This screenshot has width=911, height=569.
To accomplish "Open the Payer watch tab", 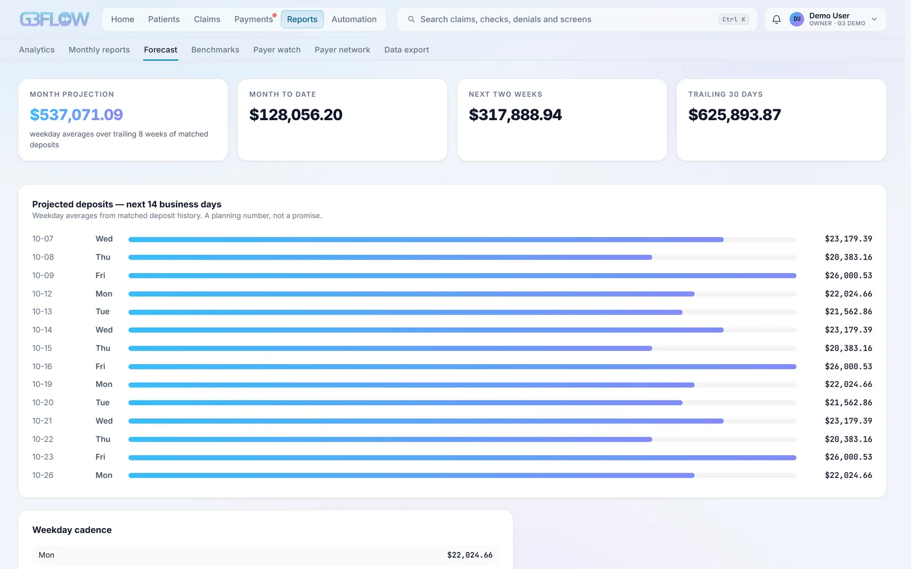I will coord(277,50).
